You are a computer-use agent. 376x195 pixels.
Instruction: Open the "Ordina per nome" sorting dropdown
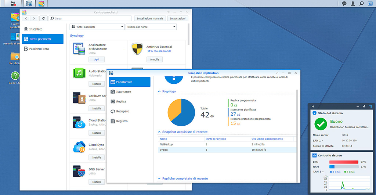point(151,27)
